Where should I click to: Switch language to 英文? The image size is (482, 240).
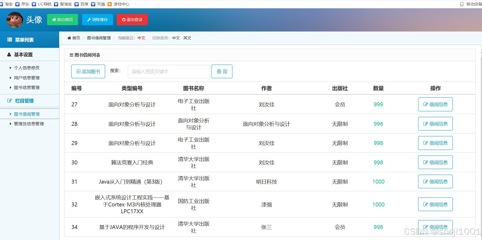(187, 38)
